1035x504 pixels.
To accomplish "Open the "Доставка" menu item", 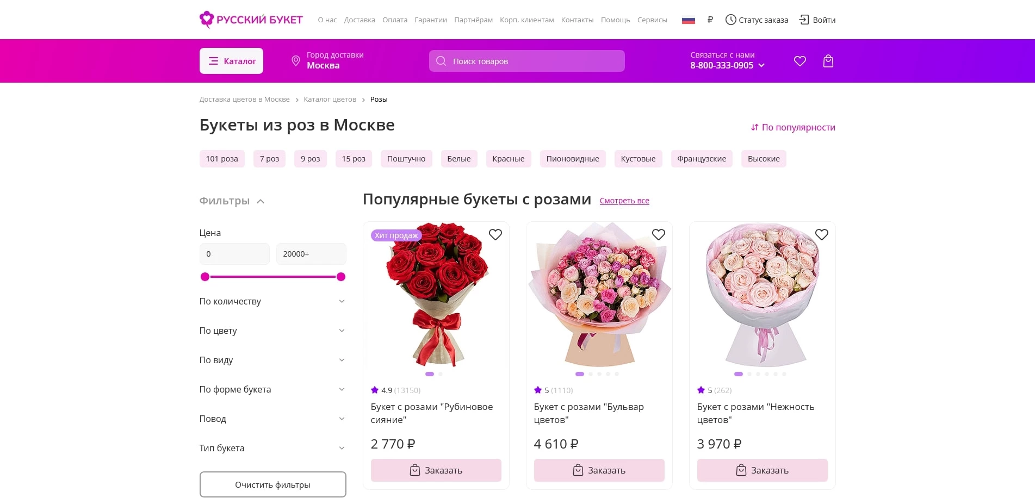I will [360, 20].
